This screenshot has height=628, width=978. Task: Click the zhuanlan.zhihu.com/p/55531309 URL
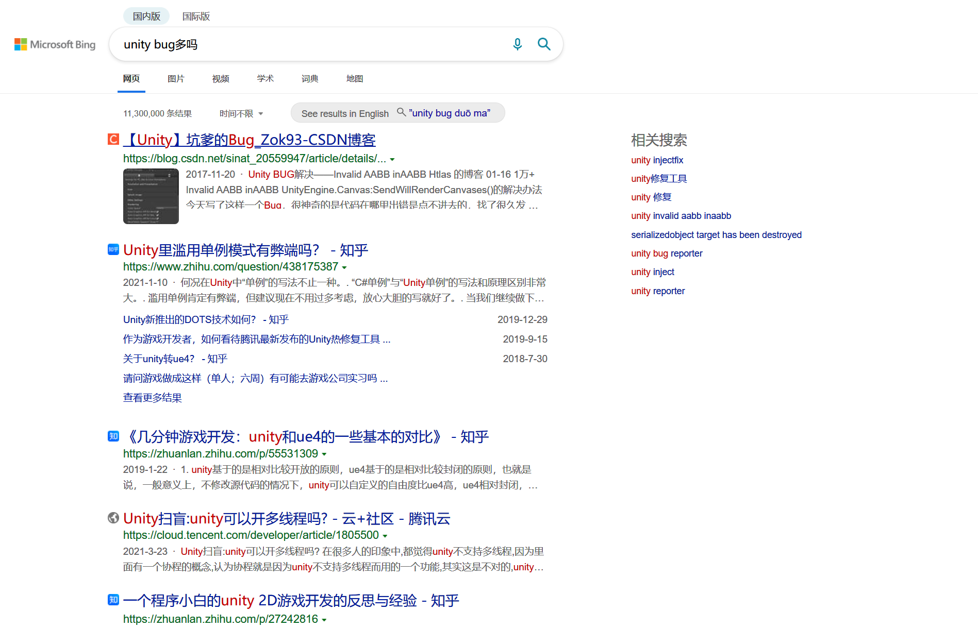[221, 454]
